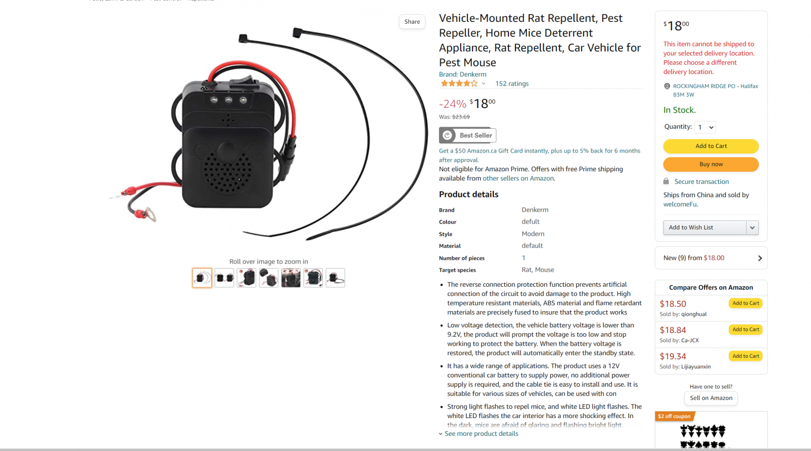
Task: Click the Buy now button
Action: point(711,164)
